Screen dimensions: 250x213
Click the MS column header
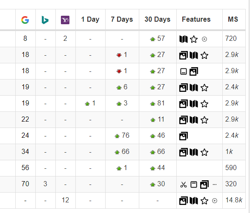(x=233, y=19)
